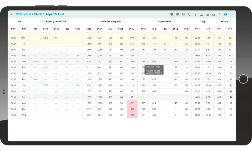Viewport: 252px width, 151px height.
Task: Open the columns view icon
Action: pos(208,15)
